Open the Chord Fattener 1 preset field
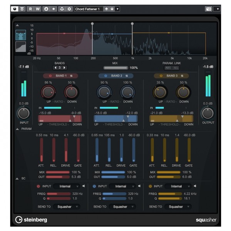This screenshot has width=231, height=231. (x=89, y=9)
